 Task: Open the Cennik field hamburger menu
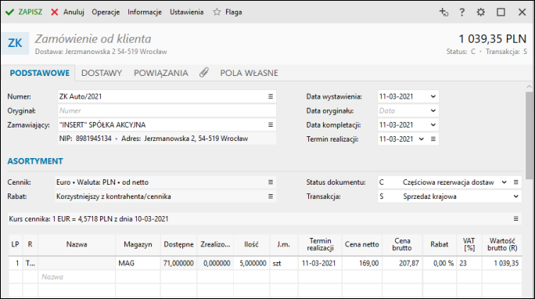click(x=271, y=182)
